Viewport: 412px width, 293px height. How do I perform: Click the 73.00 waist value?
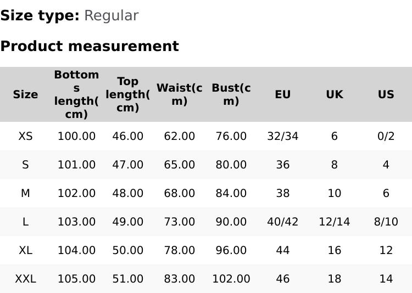(x=180, y=222)
